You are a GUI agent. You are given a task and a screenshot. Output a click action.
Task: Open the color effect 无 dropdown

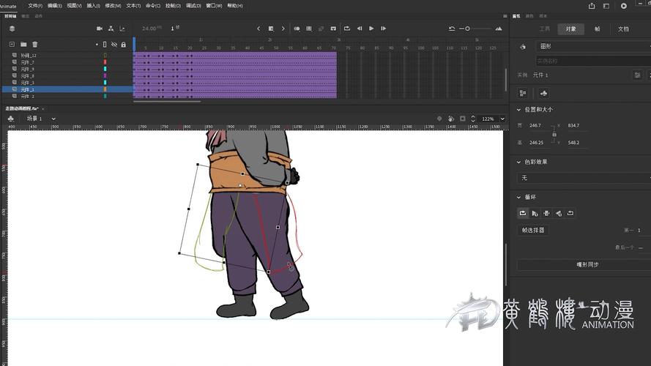pos(584,178)
